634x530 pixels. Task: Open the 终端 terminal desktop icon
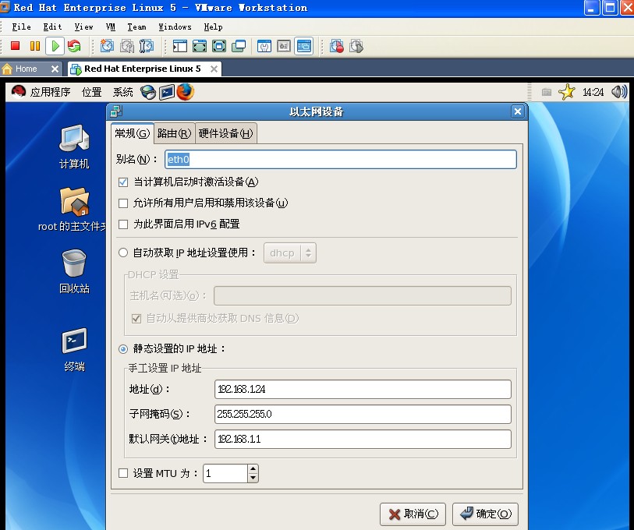pyautogui.click(x=74, y=350)
